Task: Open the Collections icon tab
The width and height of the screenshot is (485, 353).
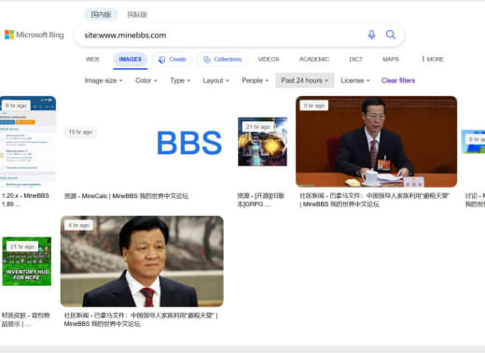Action: 222,59
